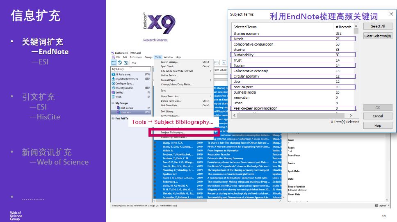Click the Unfiled group icon
The image size is (397, 222).
pyautogui.click(x=113, y=92)
